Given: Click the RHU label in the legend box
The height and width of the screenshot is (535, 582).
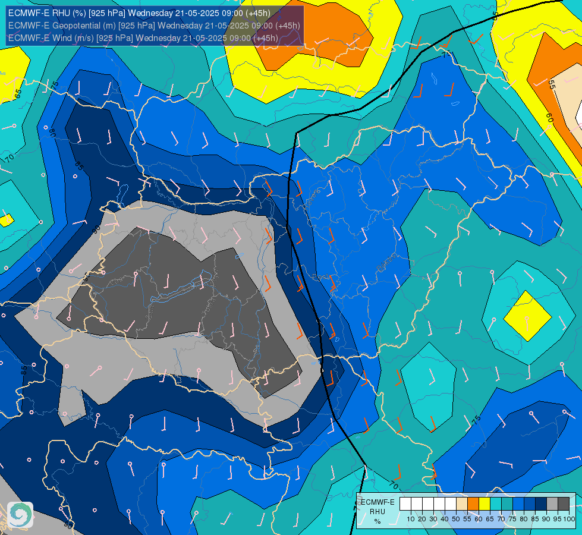Looking at the screenshot, I should point(377,512).
